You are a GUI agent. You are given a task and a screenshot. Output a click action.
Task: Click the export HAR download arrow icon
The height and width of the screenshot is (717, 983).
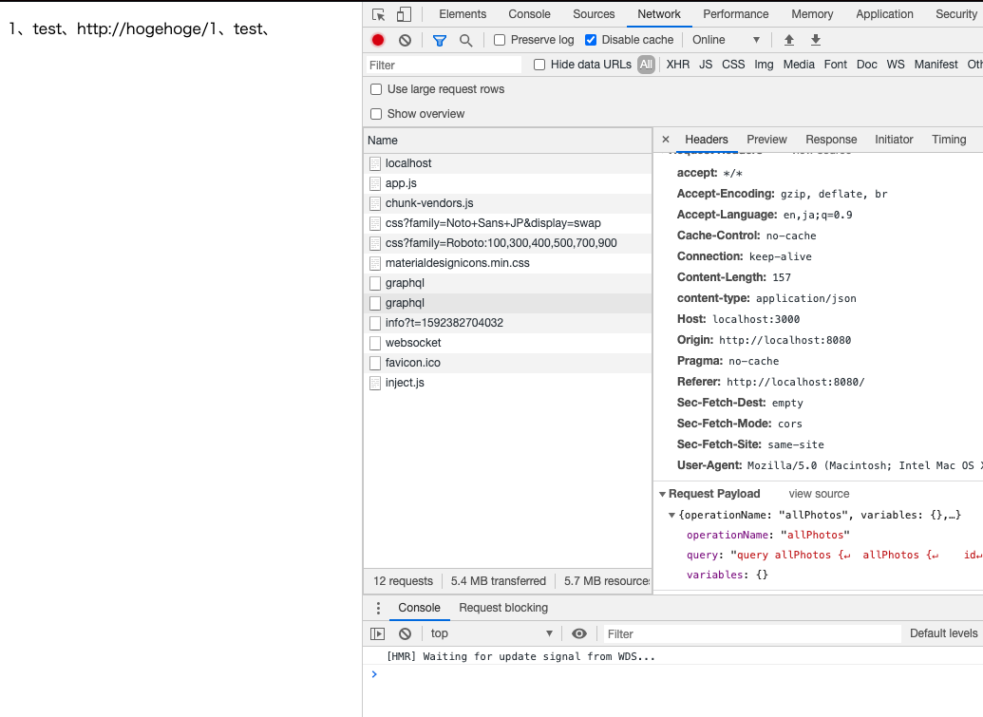coord(816,40)
